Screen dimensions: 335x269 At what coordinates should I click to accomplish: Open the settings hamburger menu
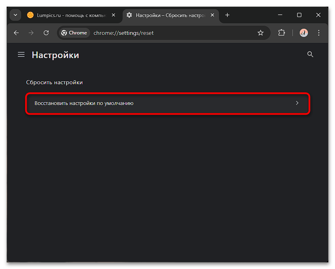pyautogui.click(x=21, y=55)
